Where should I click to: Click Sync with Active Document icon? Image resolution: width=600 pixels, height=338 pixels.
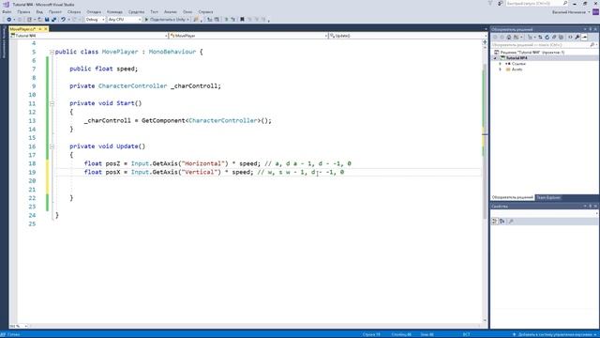[540, 38]
